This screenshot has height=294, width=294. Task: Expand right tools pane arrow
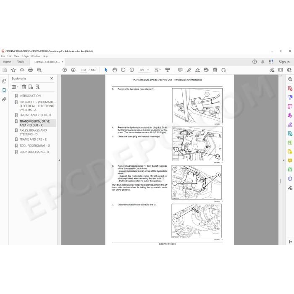pyautogui.click(x=283, y=160)
